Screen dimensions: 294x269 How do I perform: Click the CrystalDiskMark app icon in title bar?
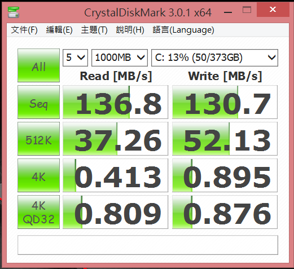click(x=14, y=12)
